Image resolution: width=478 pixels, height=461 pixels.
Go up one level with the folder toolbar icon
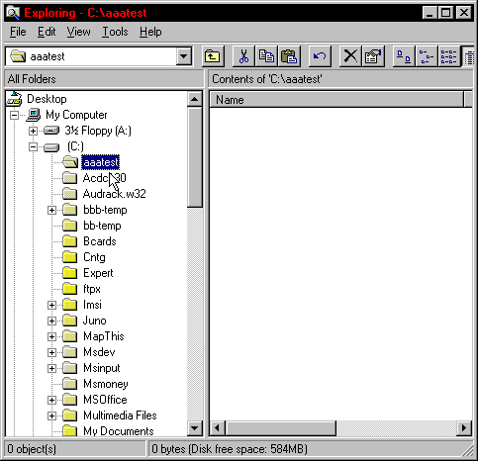(x=213, y=56)
